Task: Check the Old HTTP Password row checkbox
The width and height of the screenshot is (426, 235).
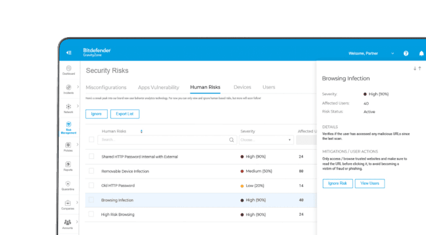Action: pos(92,186)
